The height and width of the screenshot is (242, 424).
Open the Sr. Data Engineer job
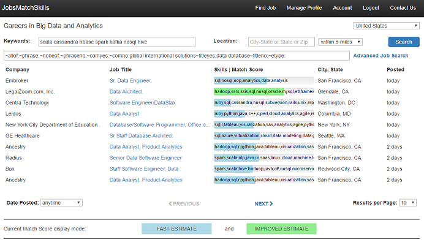pos(130,81)
